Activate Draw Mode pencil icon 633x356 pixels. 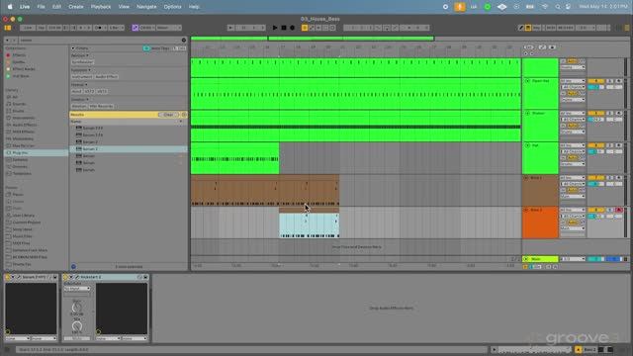(521, 28)
